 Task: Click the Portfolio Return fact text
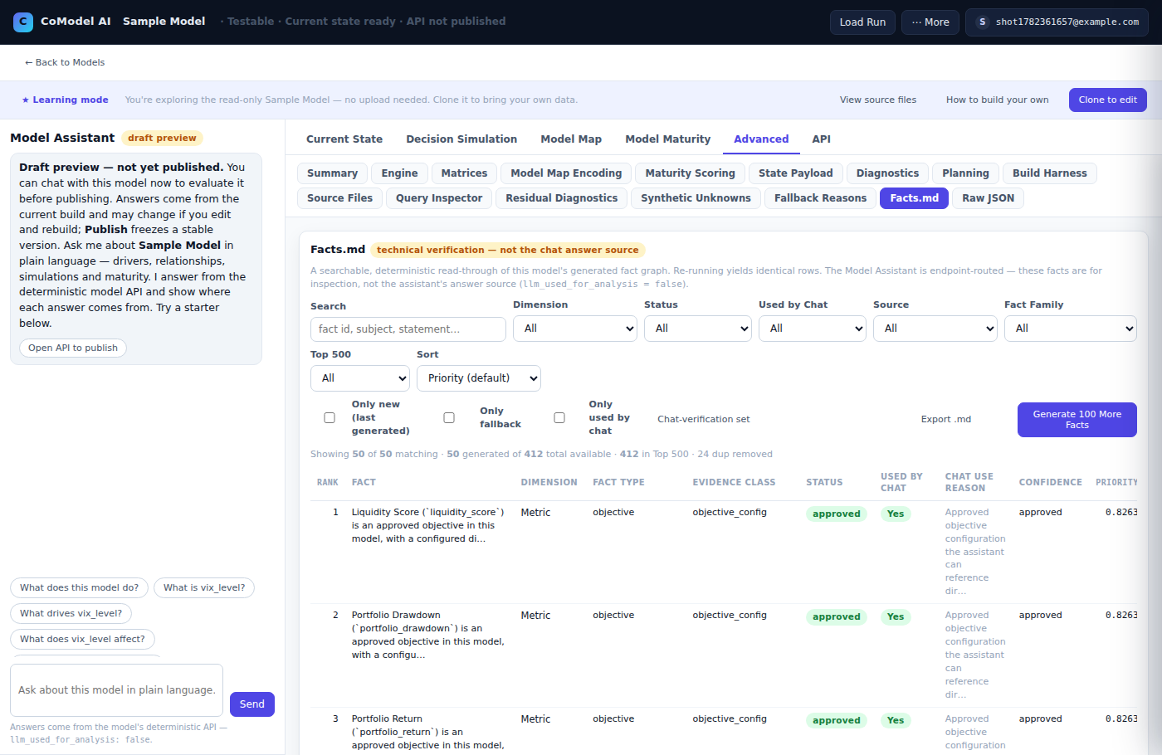[428, 733]
